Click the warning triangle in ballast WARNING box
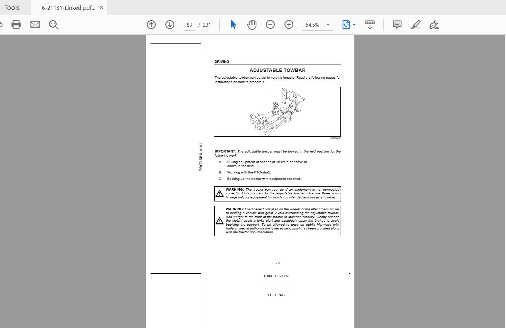Screen dimensions: 506x328 (220, 221)
